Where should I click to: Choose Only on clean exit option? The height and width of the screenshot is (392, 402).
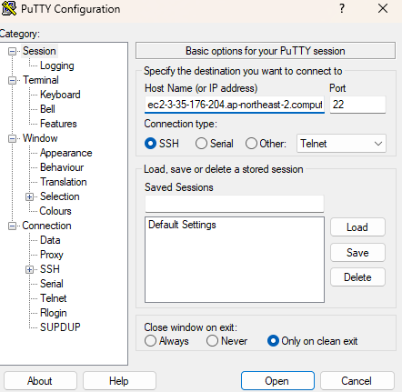[273, 341]
